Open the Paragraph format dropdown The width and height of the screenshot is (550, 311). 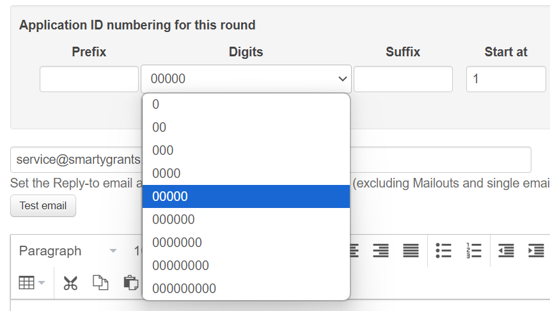(x=68, y=251)
